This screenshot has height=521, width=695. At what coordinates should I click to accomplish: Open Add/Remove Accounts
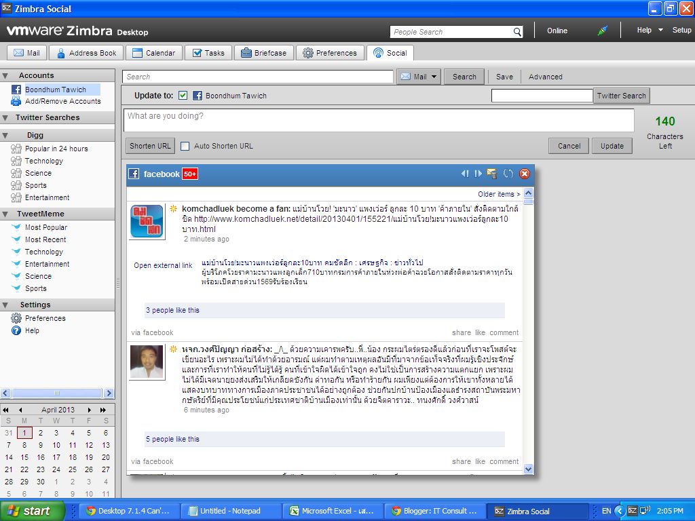[x=56, y=101]
